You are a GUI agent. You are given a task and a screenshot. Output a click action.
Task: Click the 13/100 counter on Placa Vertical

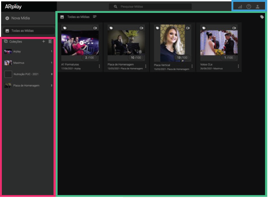[182, 57]
